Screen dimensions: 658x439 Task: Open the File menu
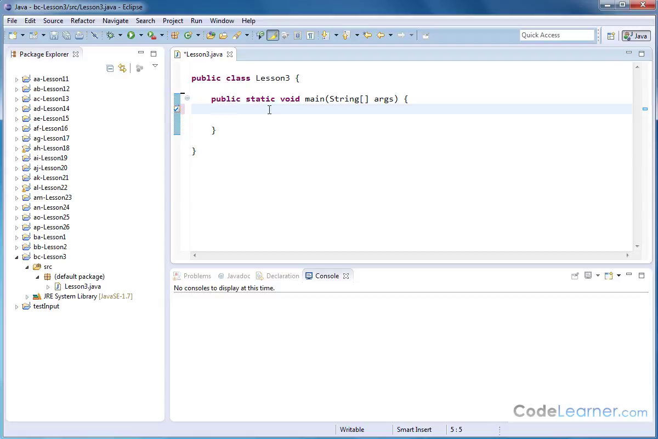[12, 20]
